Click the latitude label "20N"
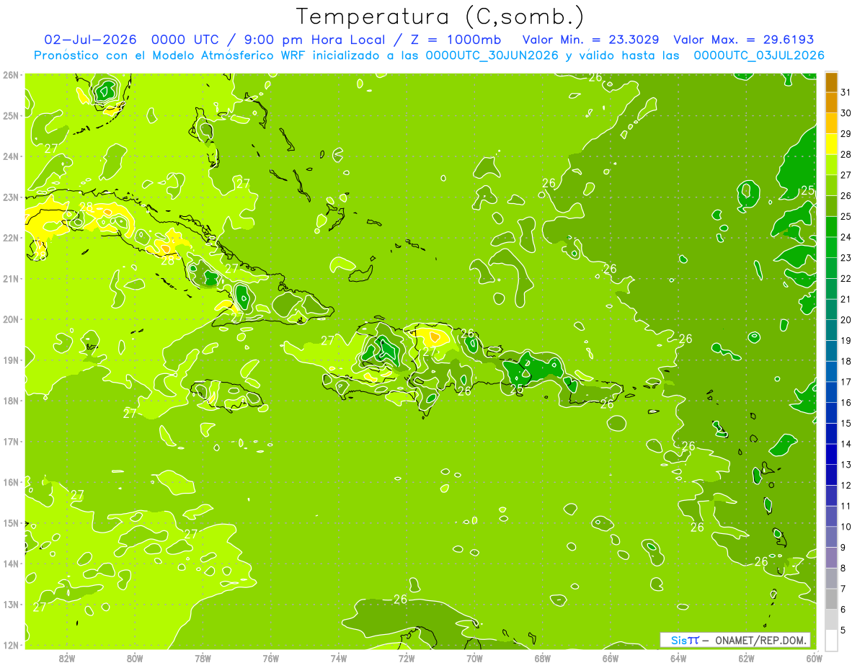The height and width of the screenshot is (668, 865). (11, 319)
